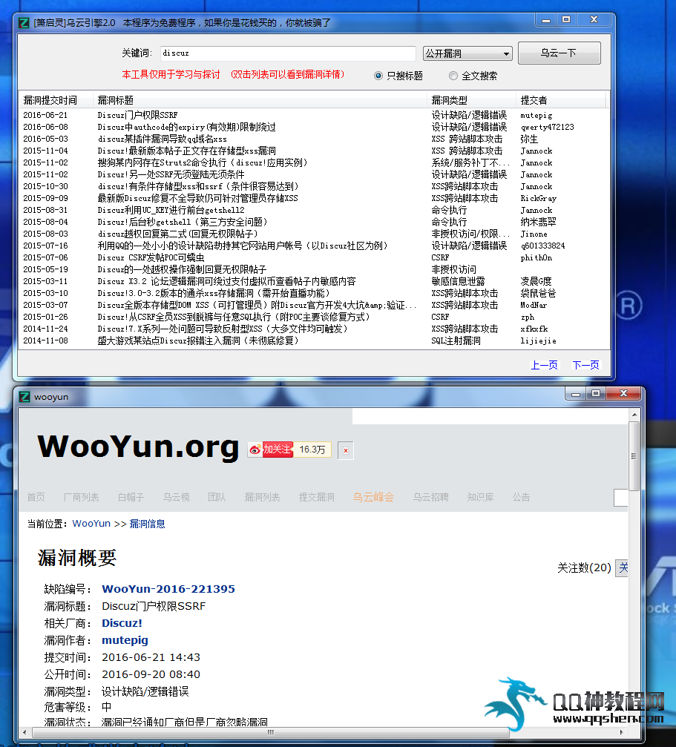This screenshot has height=747, width=676.
Task: Select row Discuz CSRF发帖POC可蠕虫
Action: [314, 257]
